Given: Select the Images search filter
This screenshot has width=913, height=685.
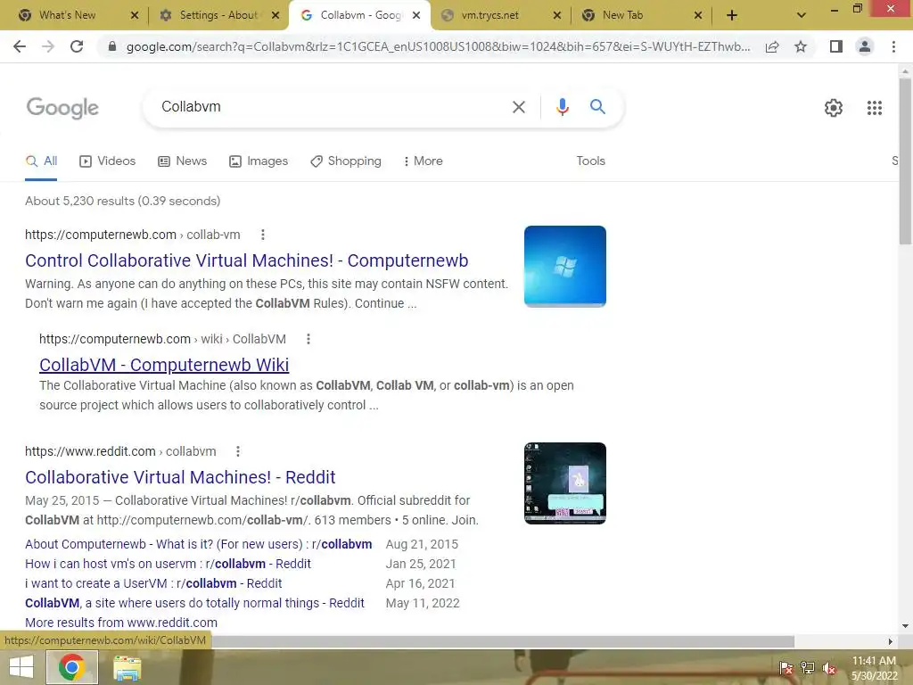Looking at the screenshot, I should 259,161.
